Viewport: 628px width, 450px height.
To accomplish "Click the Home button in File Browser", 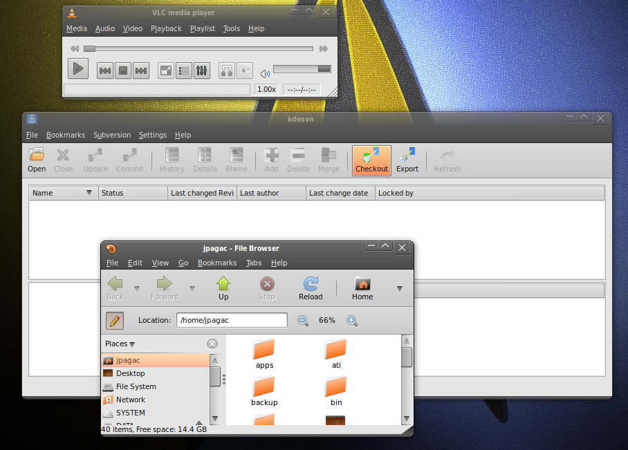I will (362, 288).
